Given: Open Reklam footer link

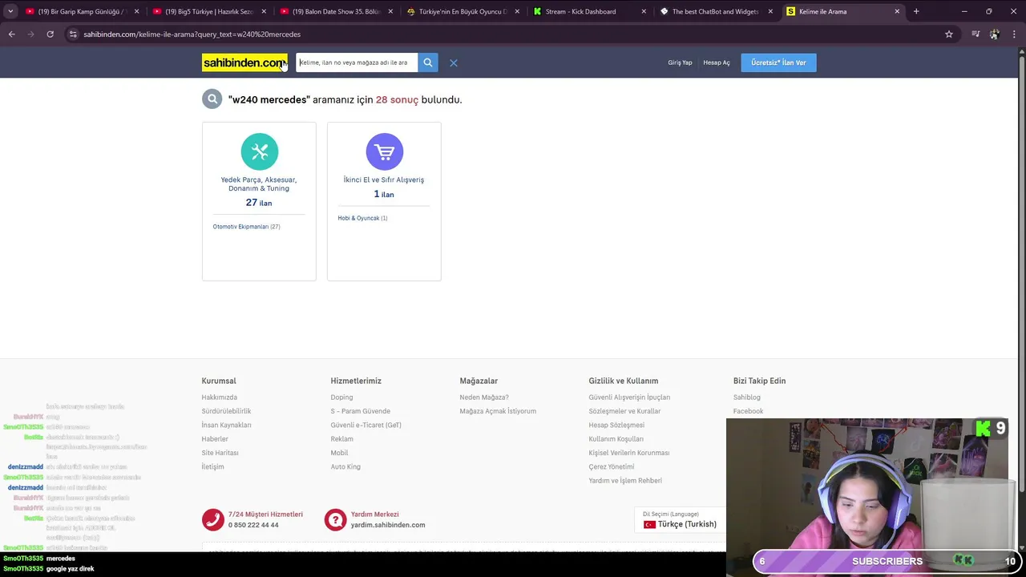Looking at the screenshot, I should pos(341,439).
